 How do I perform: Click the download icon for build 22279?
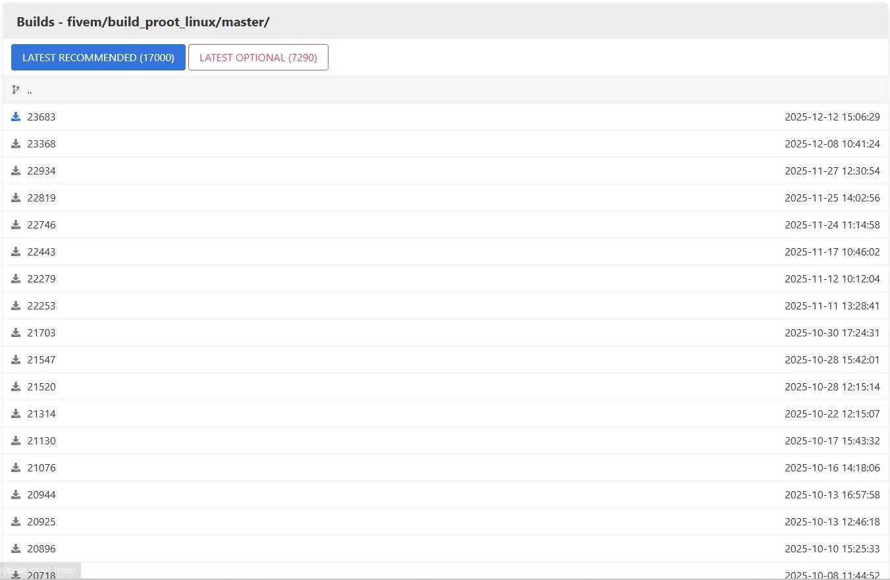tap(16, 278)
